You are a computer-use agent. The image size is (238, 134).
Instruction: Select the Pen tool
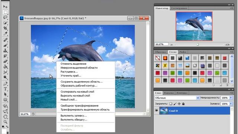(x=5, y=83)
